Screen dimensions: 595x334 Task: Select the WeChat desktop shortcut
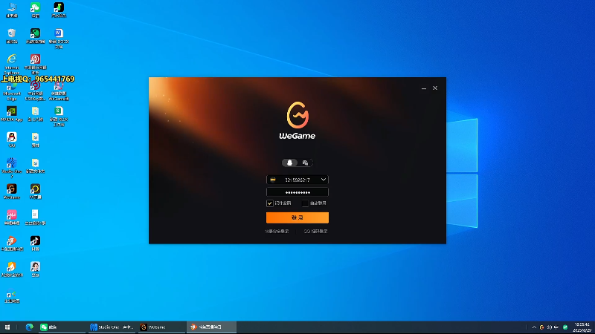pyautogui.click(x=35, y=10)
